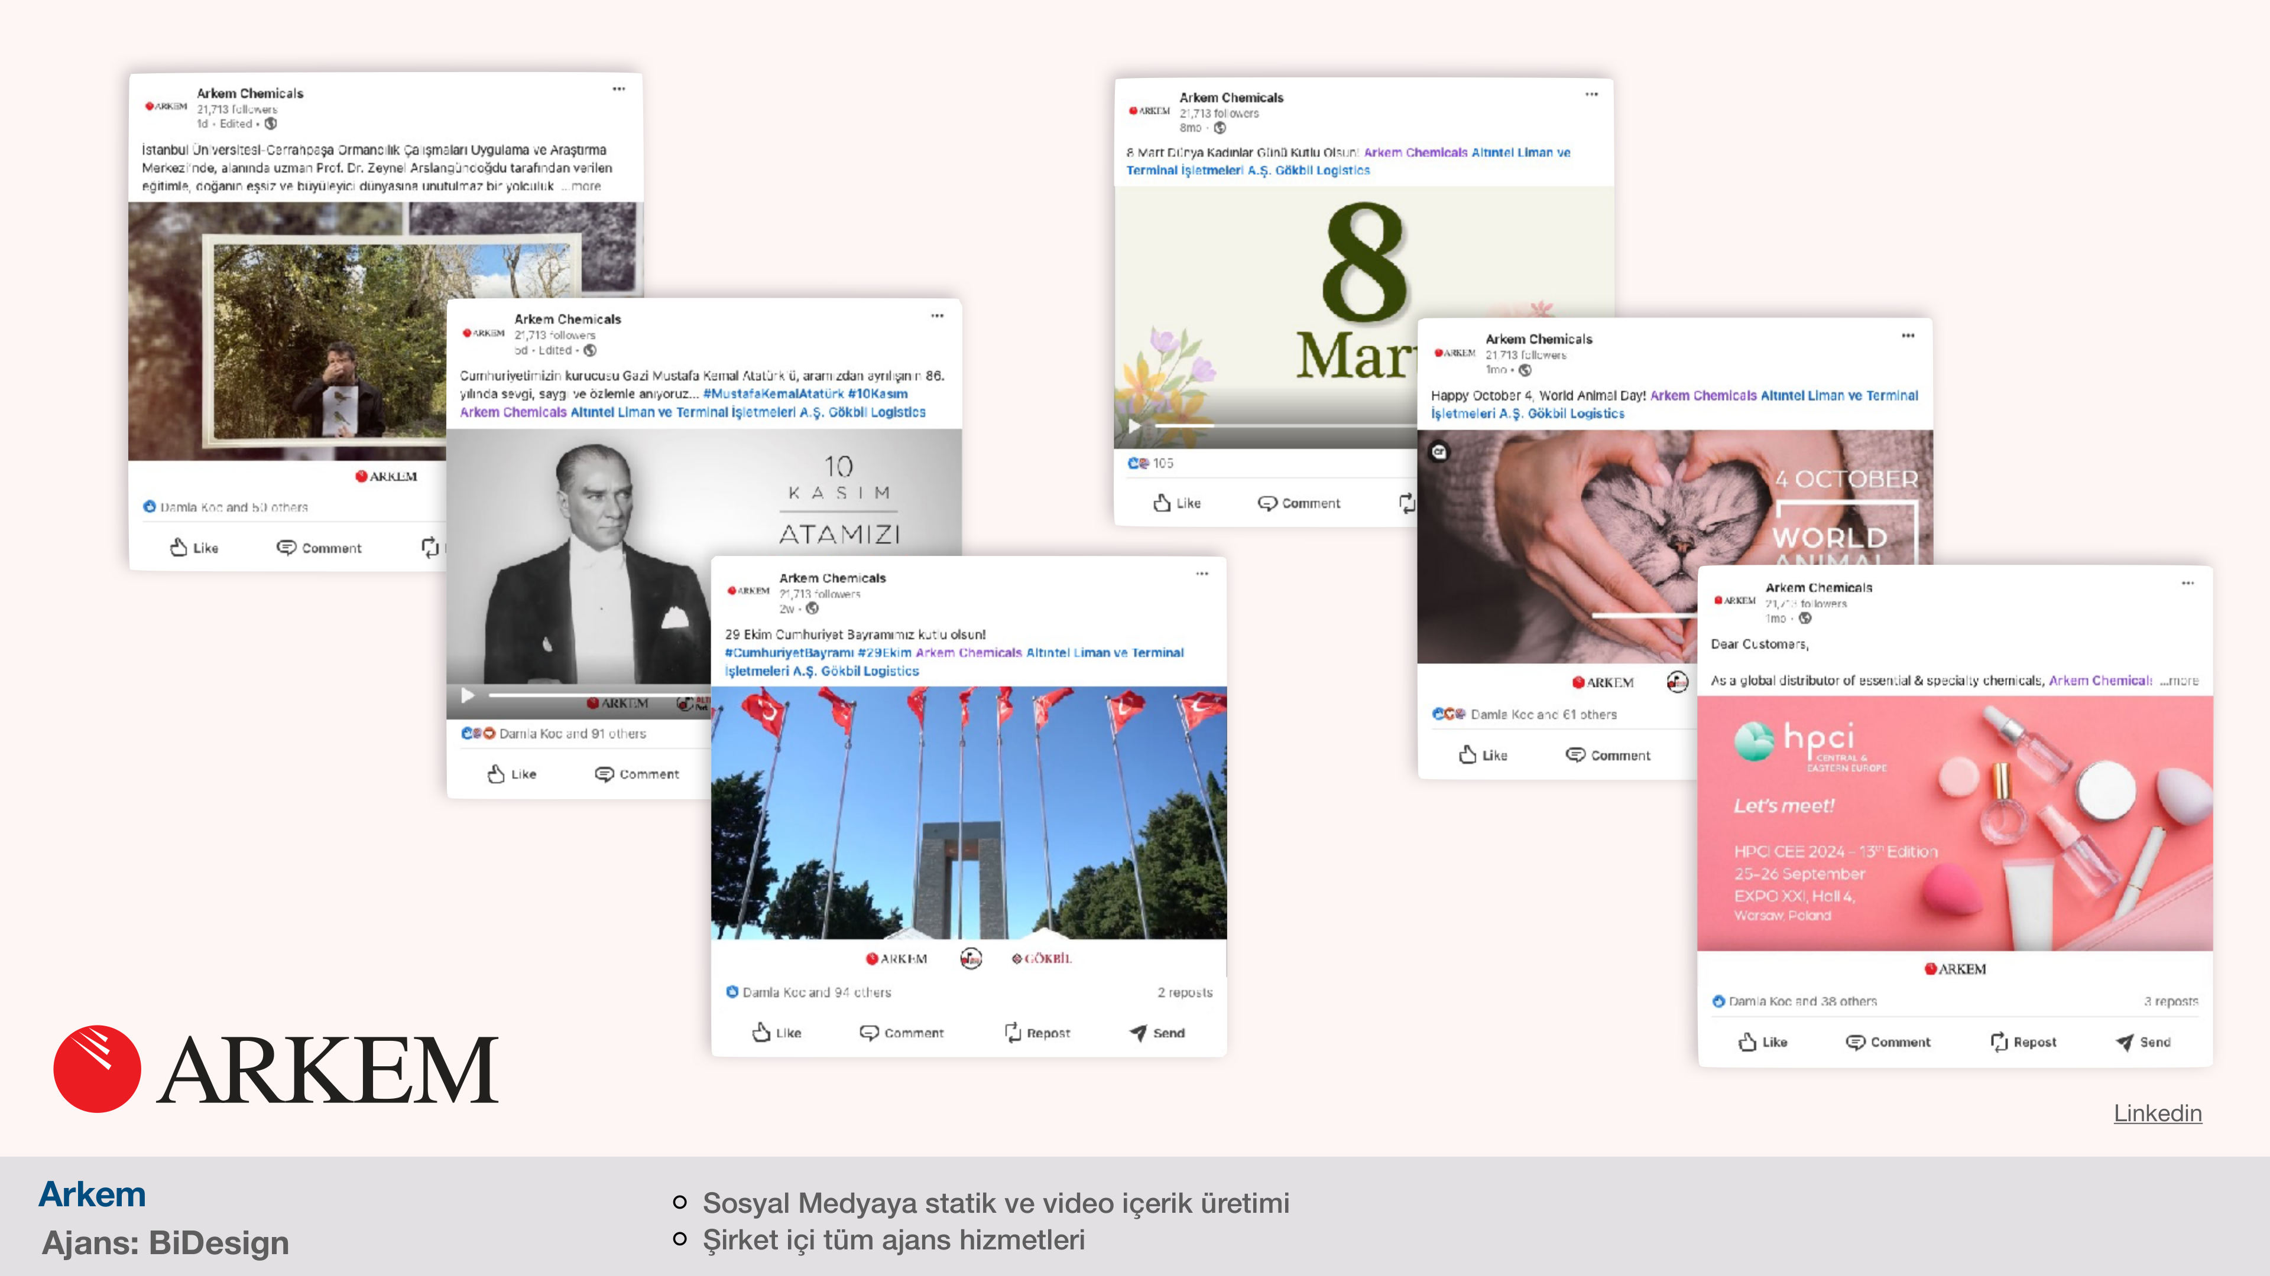This screenshot has height=1276, width=2270.
Task: Play the 10 Kasım Atatürk video
Action: (467, 695)
